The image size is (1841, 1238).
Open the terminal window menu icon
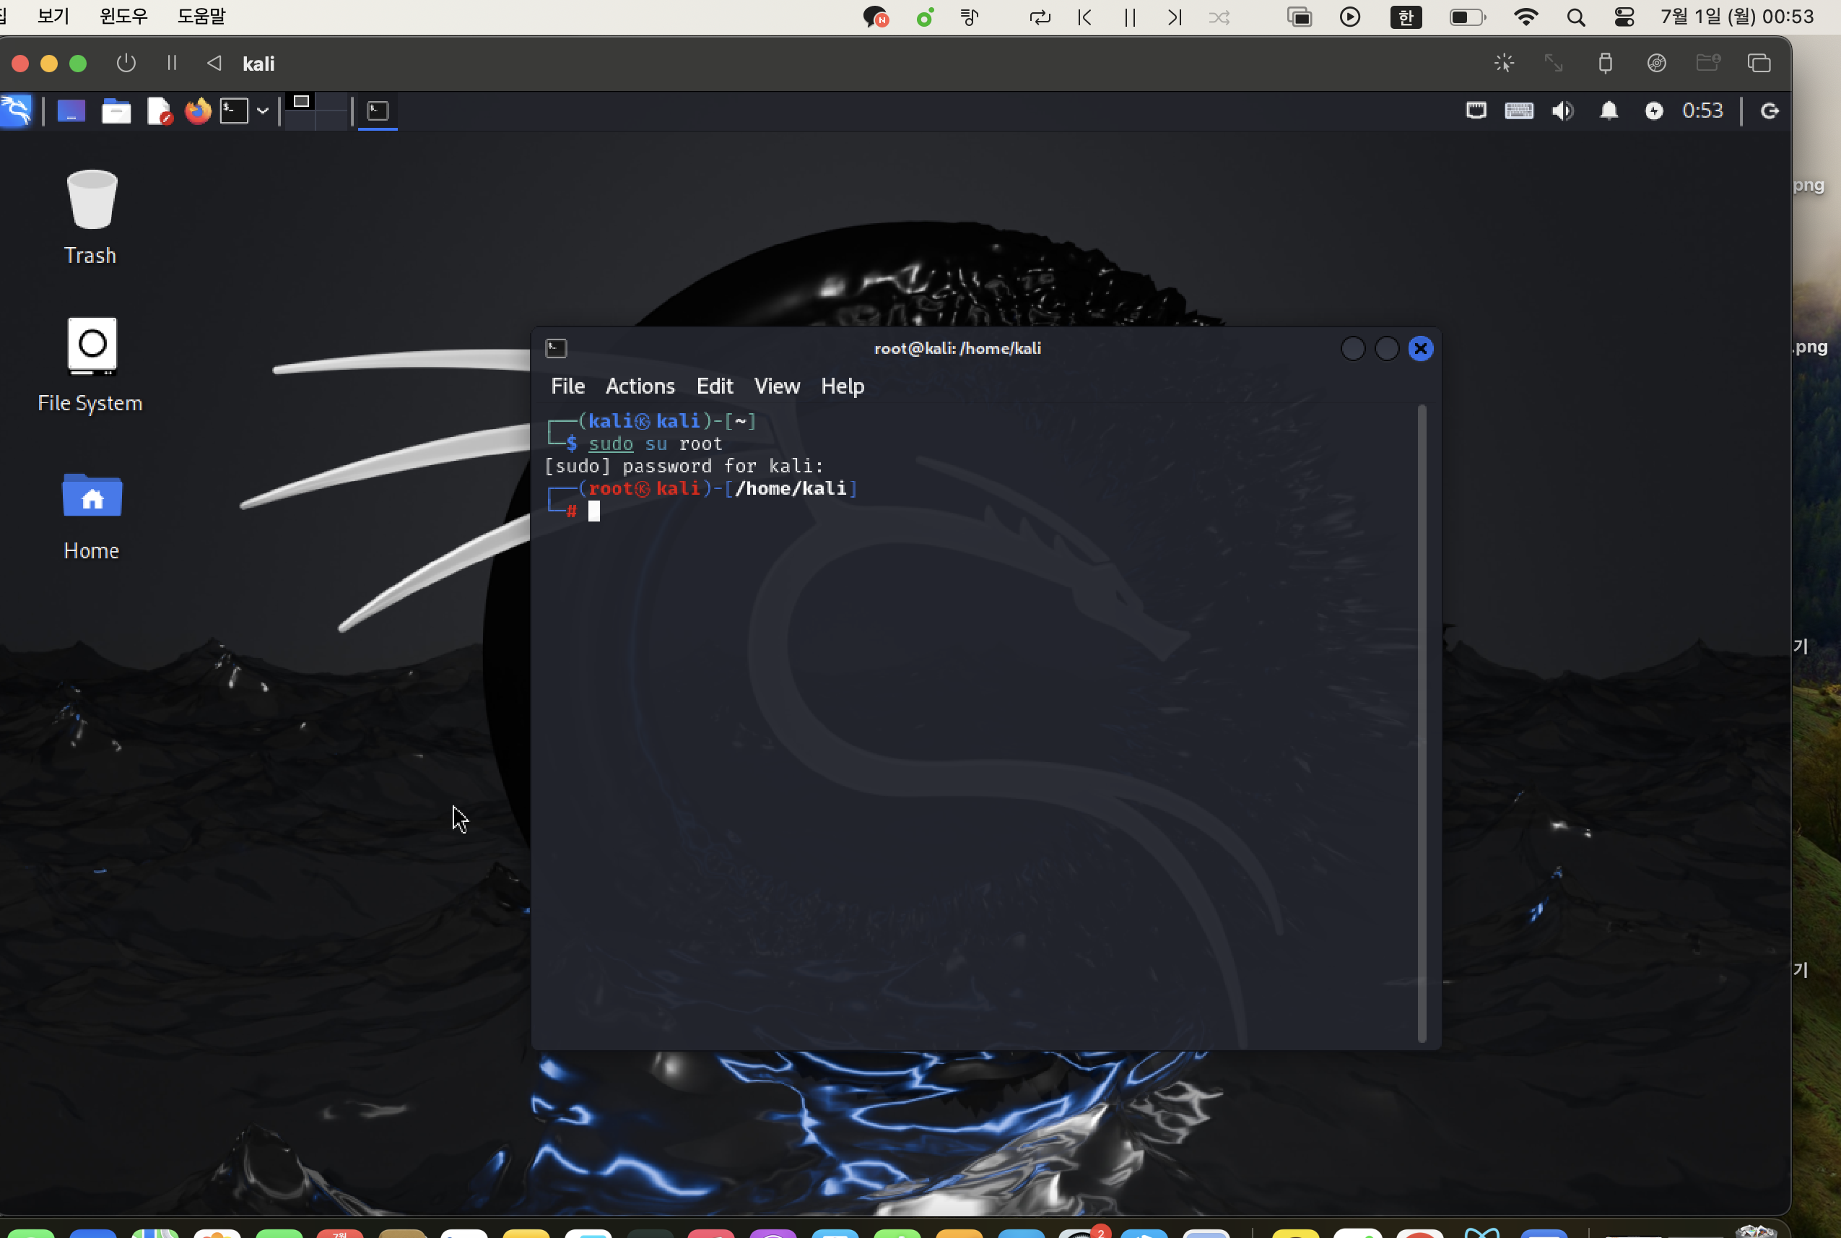click(555, 348)
